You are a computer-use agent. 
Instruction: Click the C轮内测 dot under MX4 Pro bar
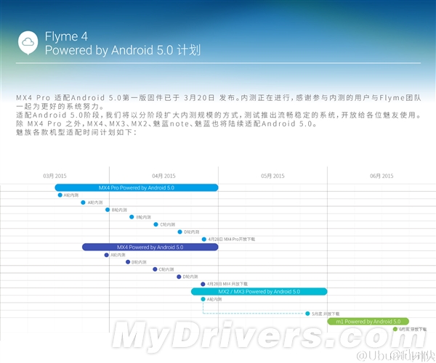pyautogui.click(x=156, y=224)
